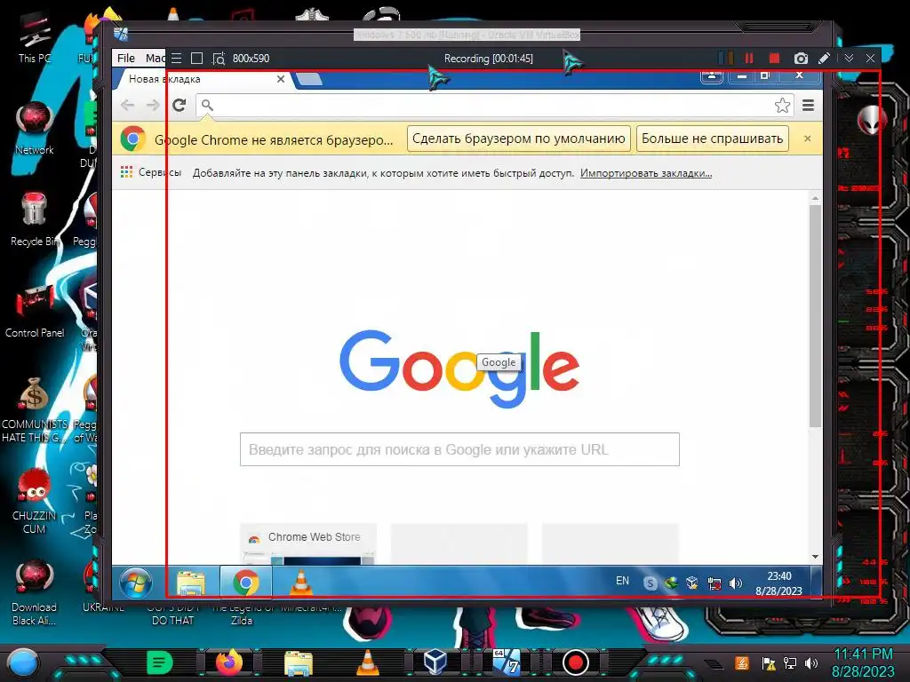This screenshot has height=682, width=910.
Task: Launch Firefox from the host taskbar
Action: pyautogui.click(x=229, y=662)
